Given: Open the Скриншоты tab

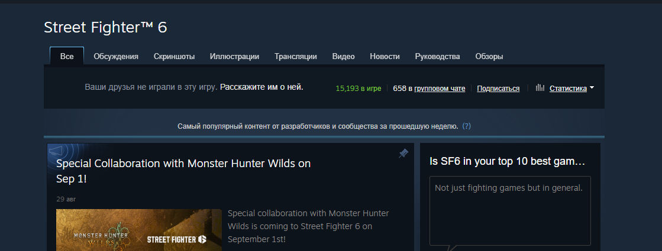Looking at the screenshot, I should coord(174,57).
